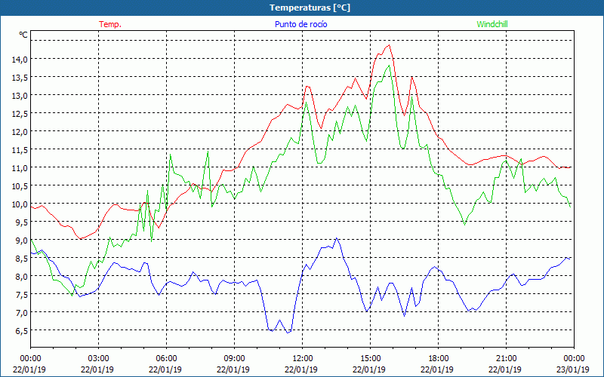604x377 pixels.
Task: Click the 6,5 y-axis value
Action: coord(21,330)
